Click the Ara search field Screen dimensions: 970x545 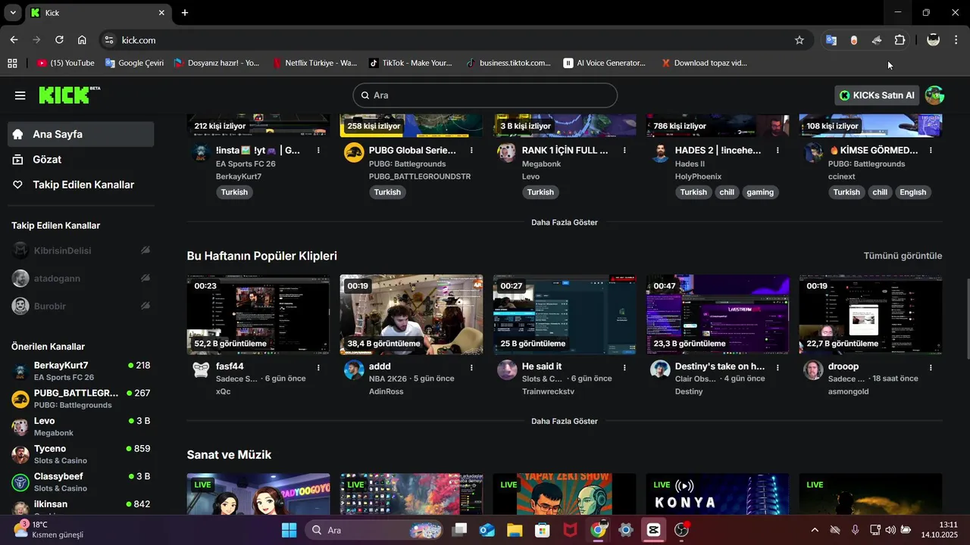pos(485,95)
